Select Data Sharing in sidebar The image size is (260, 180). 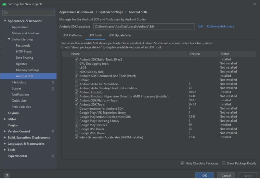click(25, 58)
